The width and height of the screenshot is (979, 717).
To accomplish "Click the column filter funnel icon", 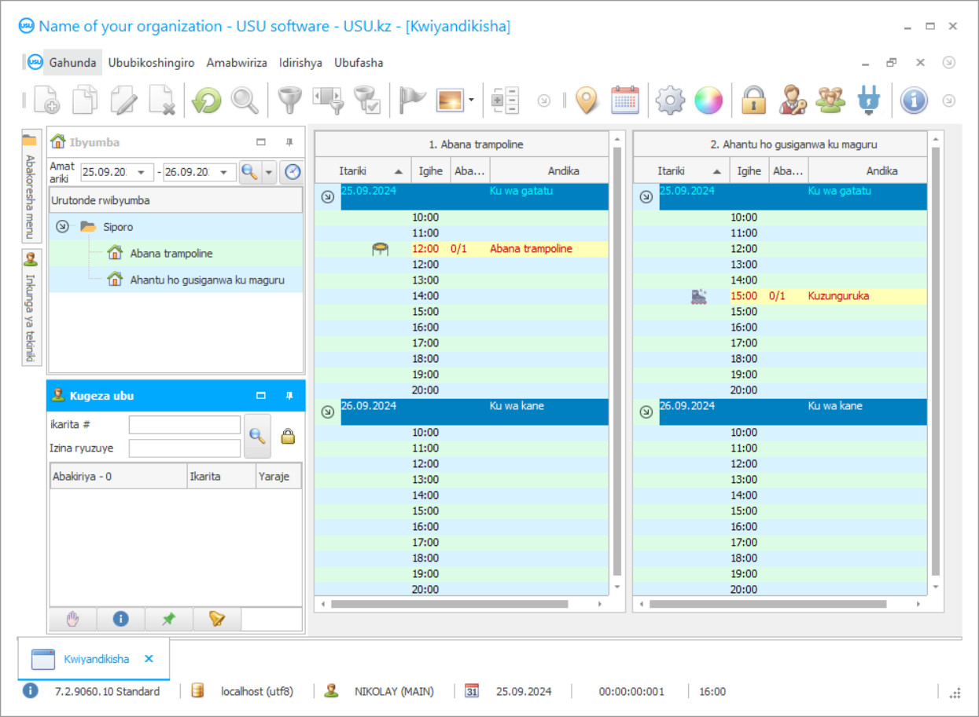I will click(x=329, y=101).
